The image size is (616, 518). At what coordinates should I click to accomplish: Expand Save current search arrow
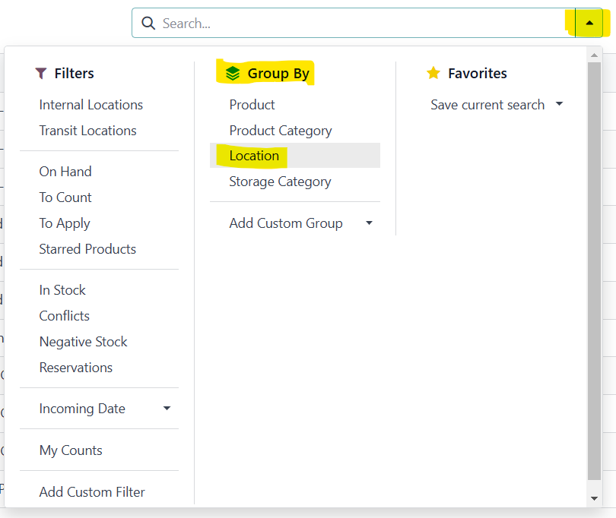tap(559, 104)
